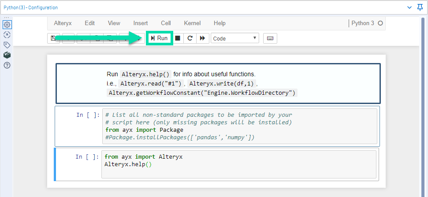
Task: Open the View menu
Action: (114, 23)
